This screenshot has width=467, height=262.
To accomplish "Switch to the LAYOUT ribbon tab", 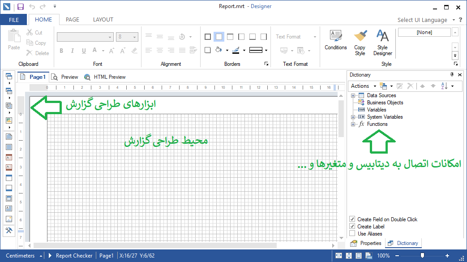I will (x=103, y=20).
